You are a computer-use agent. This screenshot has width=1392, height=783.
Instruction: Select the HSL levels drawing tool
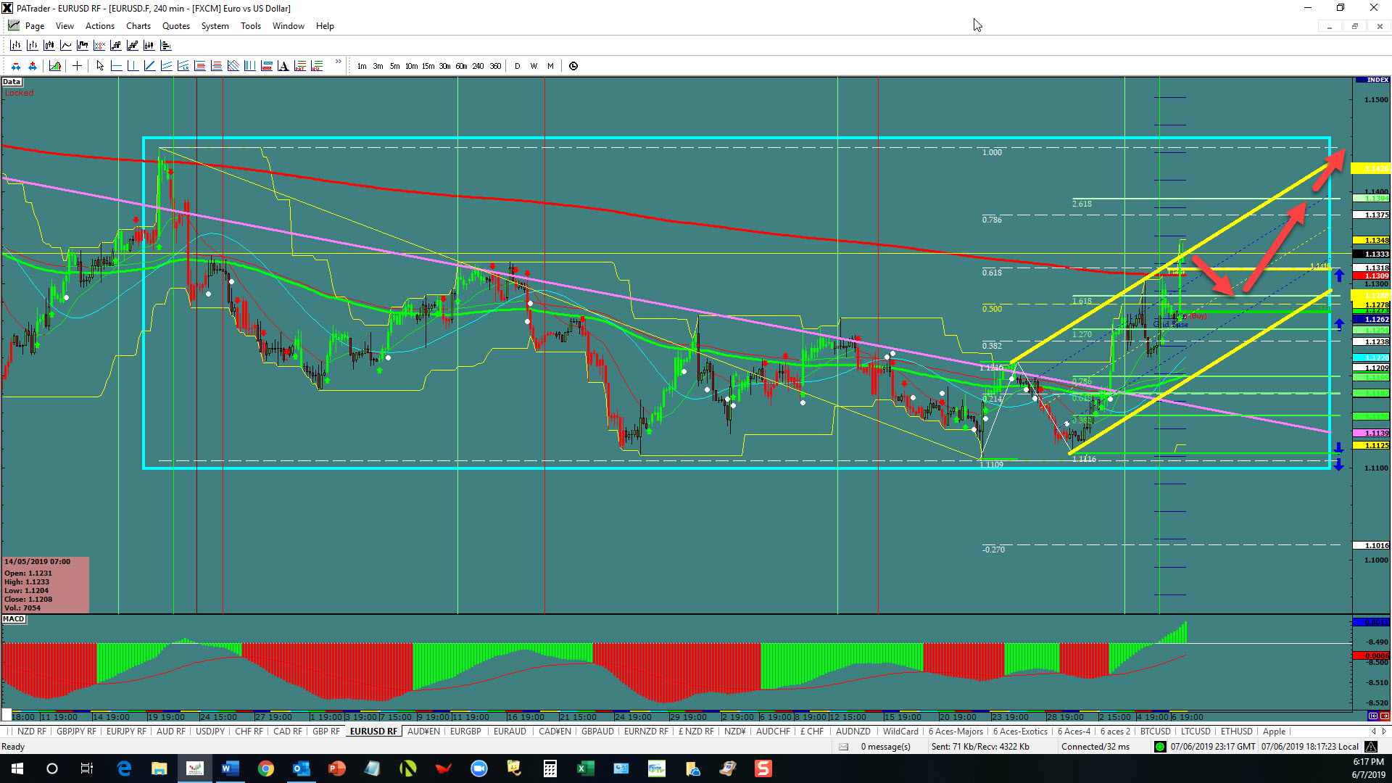tap(316, 66)
